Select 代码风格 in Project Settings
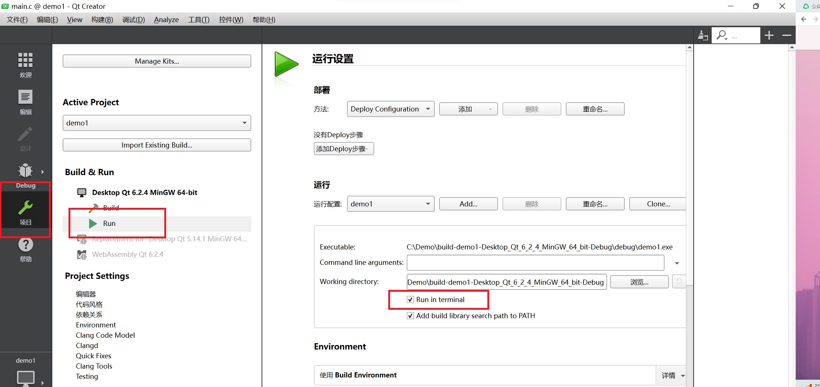Viewport: 820px width, 387px height. click(x=89, y=304)
